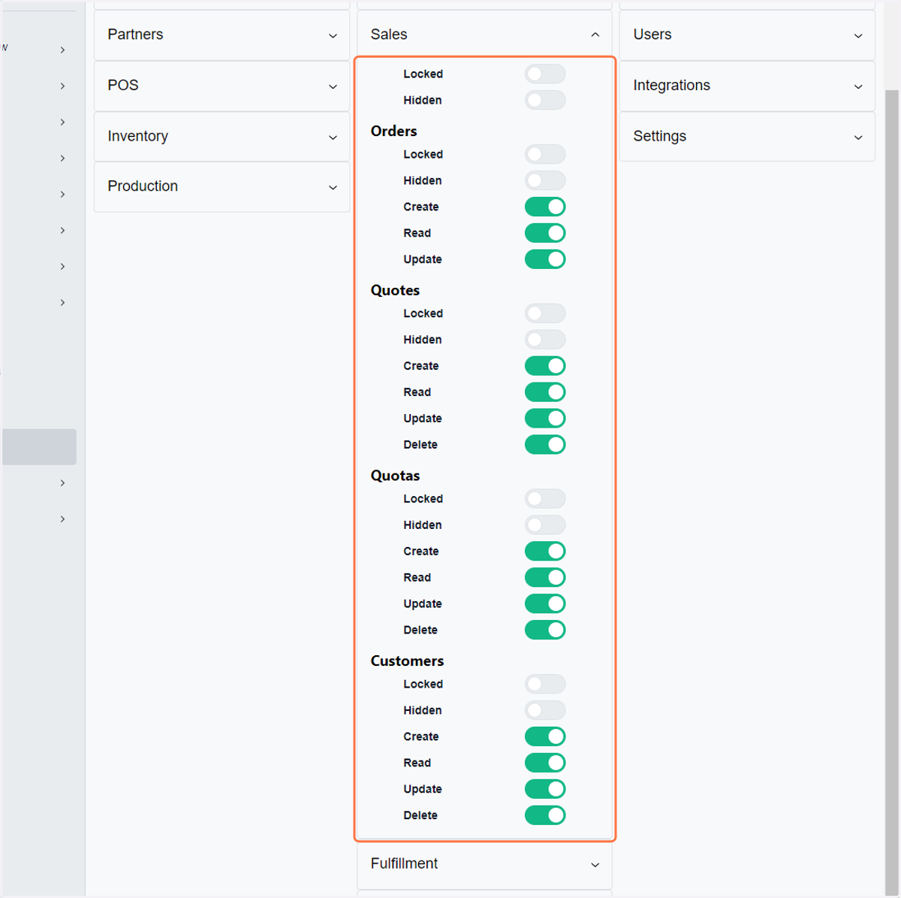This screenshot has height=898, width=901.
Task: Disable Read permission for Customers
Action: (x=545, y=764)
